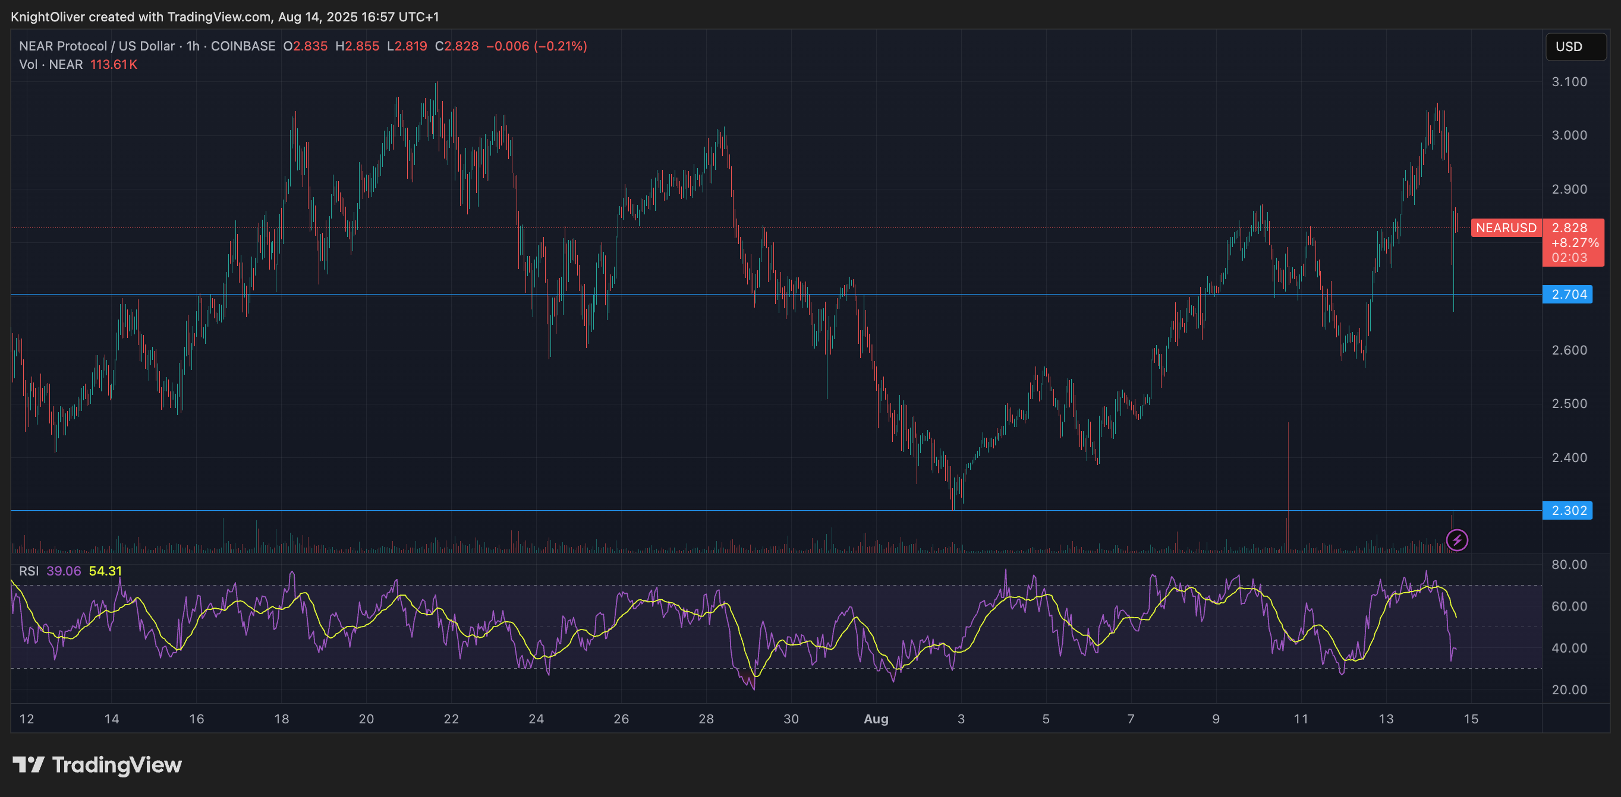Click the Vol · NEAR volume legend
This screenshot has width=1621, height=797.
(51, 64)
